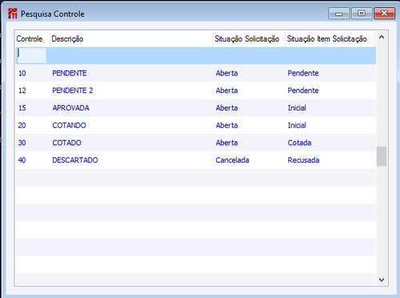Sort by the Descrição column header
Screen dimensions: 400x298
[x=131, y=39]
